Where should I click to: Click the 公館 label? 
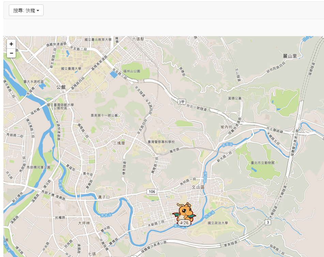click(x=61, y=87)
